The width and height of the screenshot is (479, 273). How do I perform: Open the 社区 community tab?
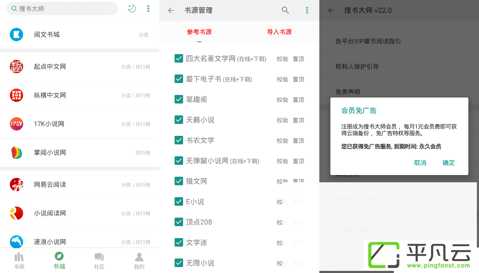click(x=99, y=261)
